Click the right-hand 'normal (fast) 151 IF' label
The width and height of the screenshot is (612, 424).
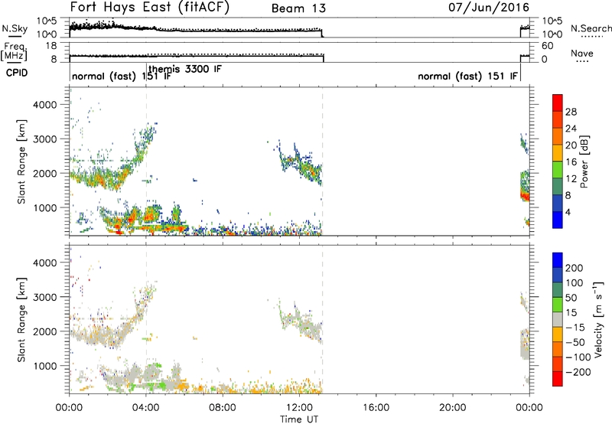coord(468,76)
